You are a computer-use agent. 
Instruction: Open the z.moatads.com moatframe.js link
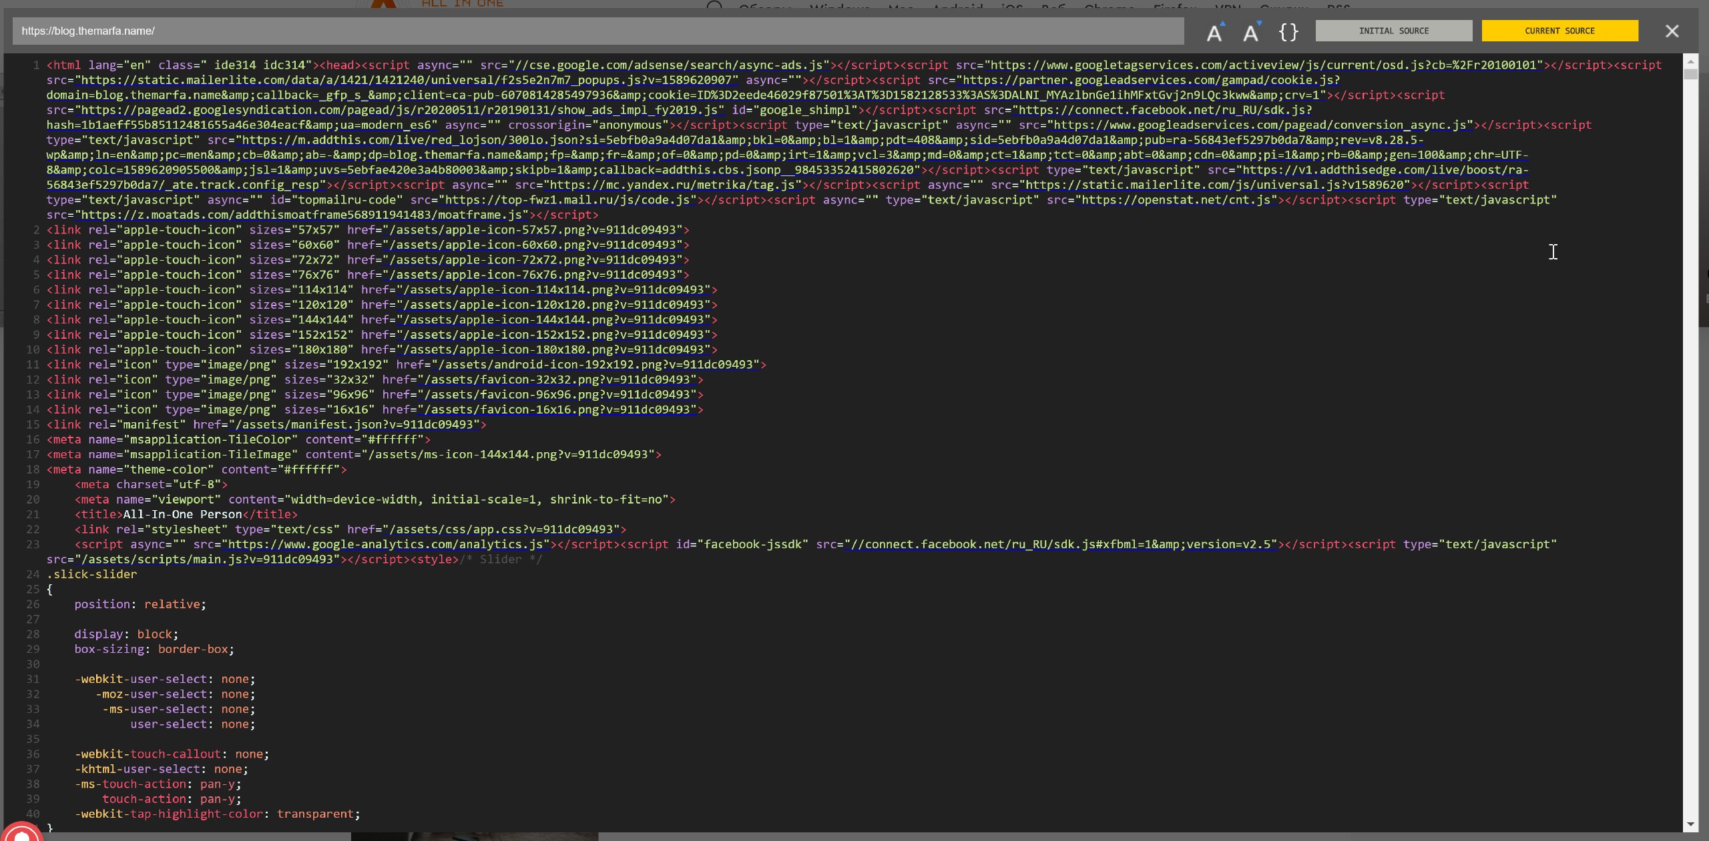[302, 215]
